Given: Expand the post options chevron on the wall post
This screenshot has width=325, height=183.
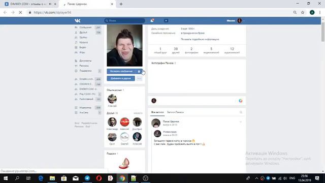Looking at the screenshot, I should (x=241, y=122).
